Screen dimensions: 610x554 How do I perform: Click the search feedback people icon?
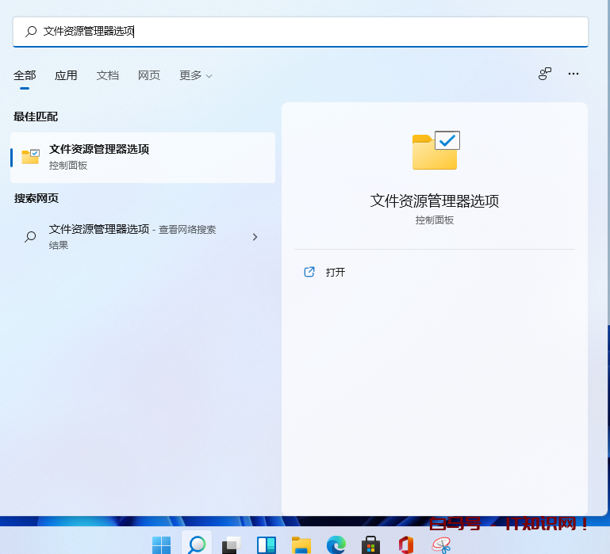pyautogui.click(x=545, y=74)
